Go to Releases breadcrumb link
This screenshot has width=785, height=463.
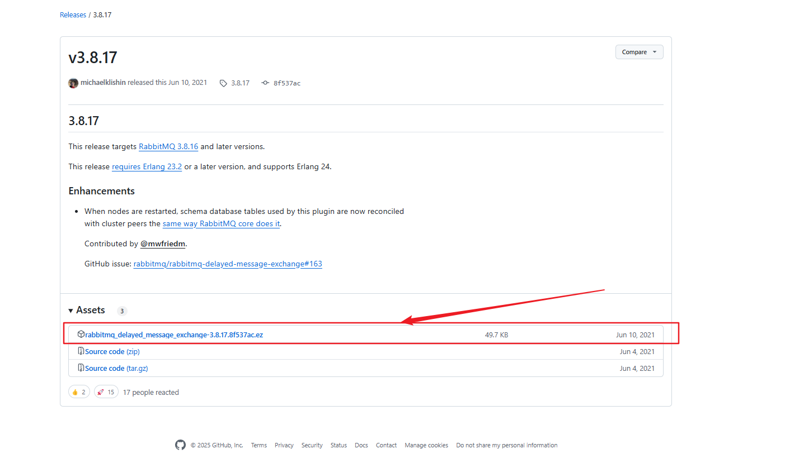pos(73,15)
